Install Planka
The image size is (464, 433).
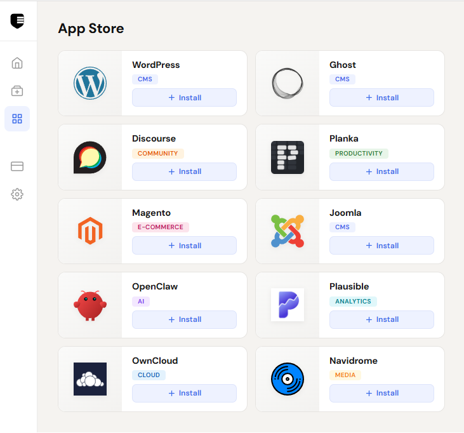pos(381,171)
